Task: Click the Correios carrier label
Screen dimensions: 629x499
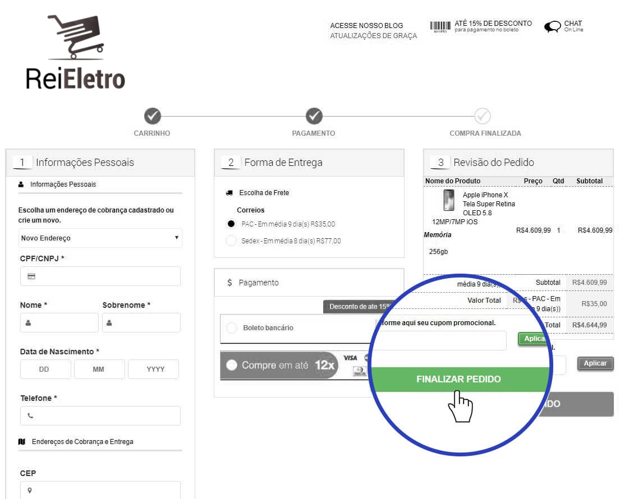Action: coord(251,210)
